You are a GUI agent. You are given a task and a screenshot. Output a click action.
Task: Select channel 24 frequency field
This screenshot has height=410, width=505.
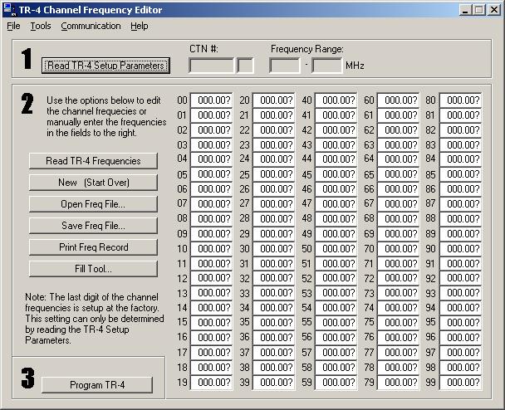coord(274,159)
